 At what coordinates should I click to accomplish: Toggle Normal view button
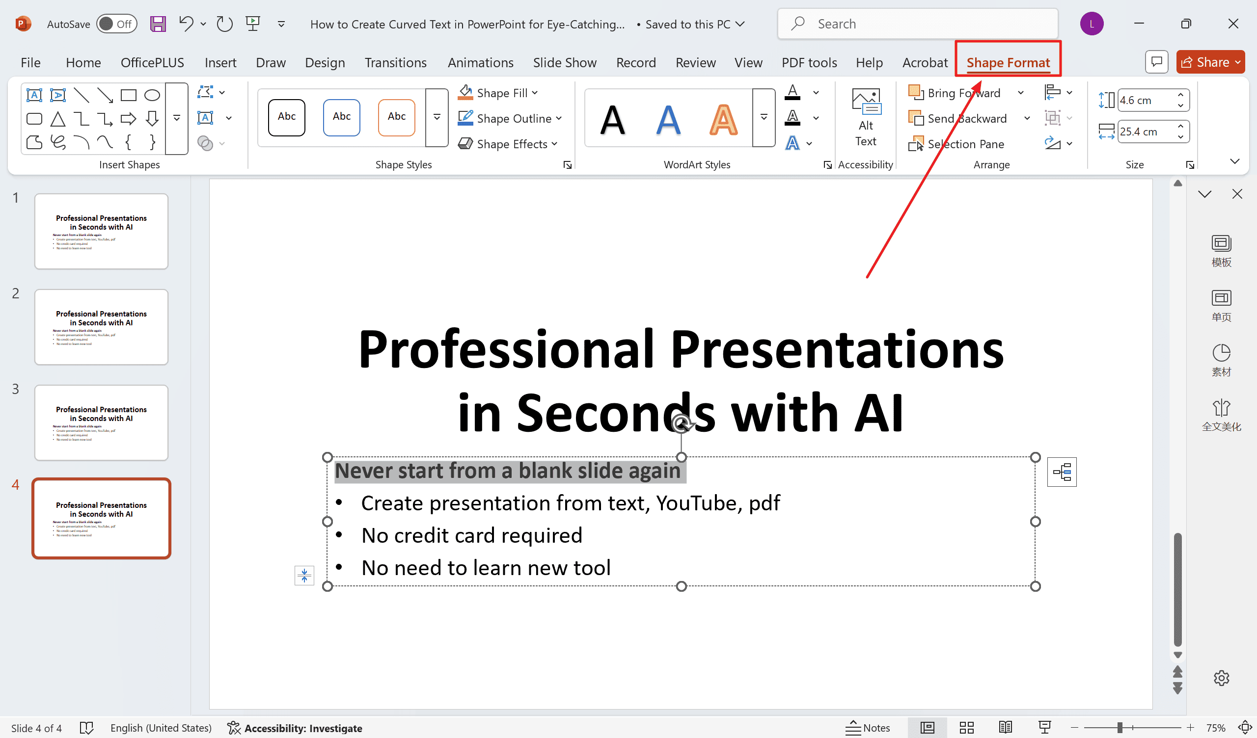[928, 728]
